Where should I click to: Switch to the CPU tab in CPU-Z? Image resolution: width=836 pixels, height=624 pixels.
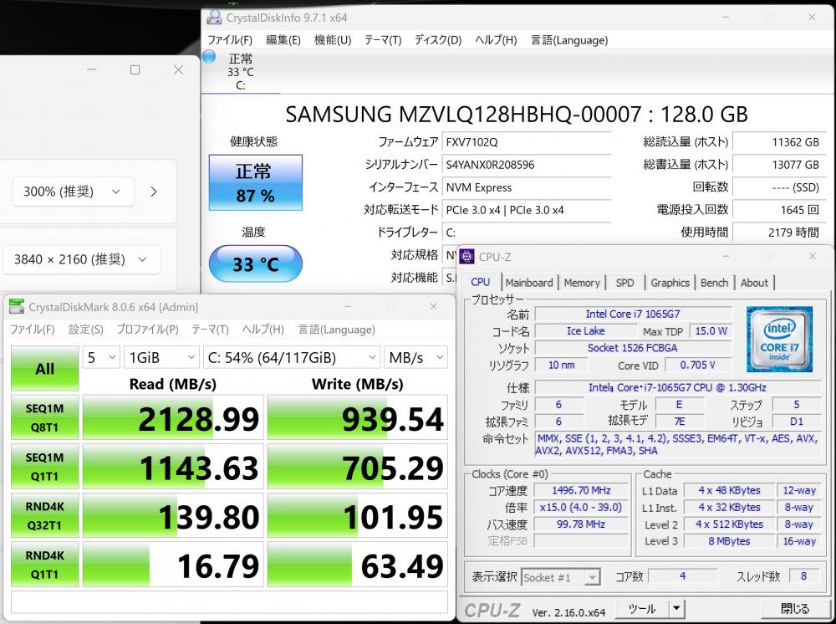481,282
